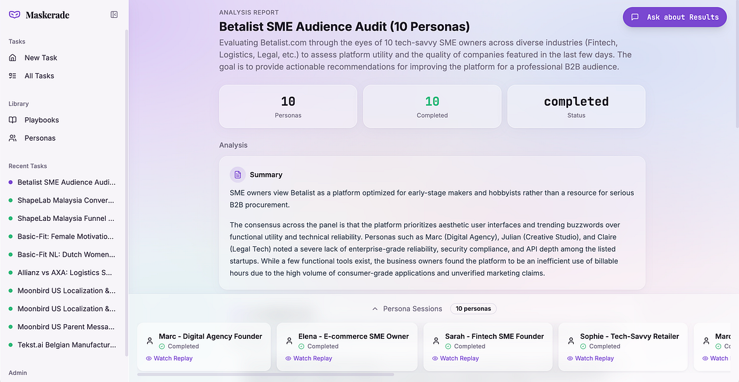Click the Admin sidebar heading
This screenshot has width=739, height=382.
tap(18, 372)
